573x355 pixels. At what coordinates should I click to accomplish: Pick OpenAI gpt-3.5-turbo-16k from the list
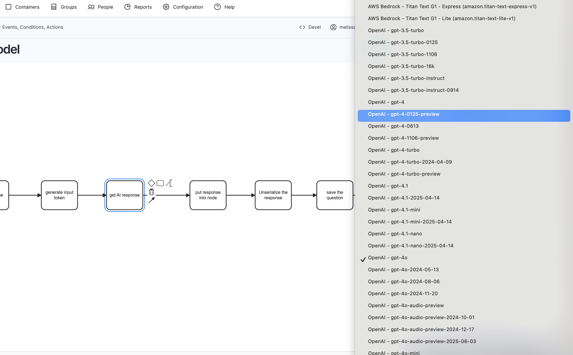click(401, 66)
